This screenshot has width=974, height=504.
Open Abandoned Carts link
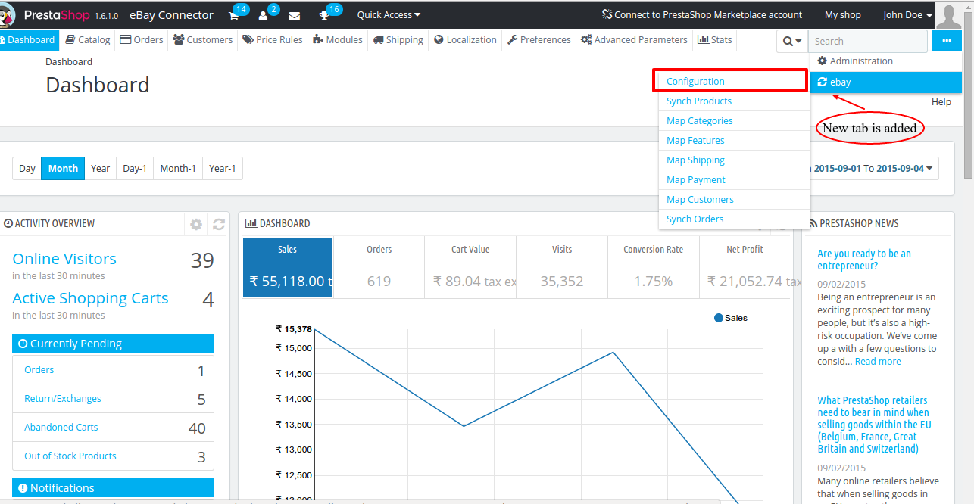61,428
